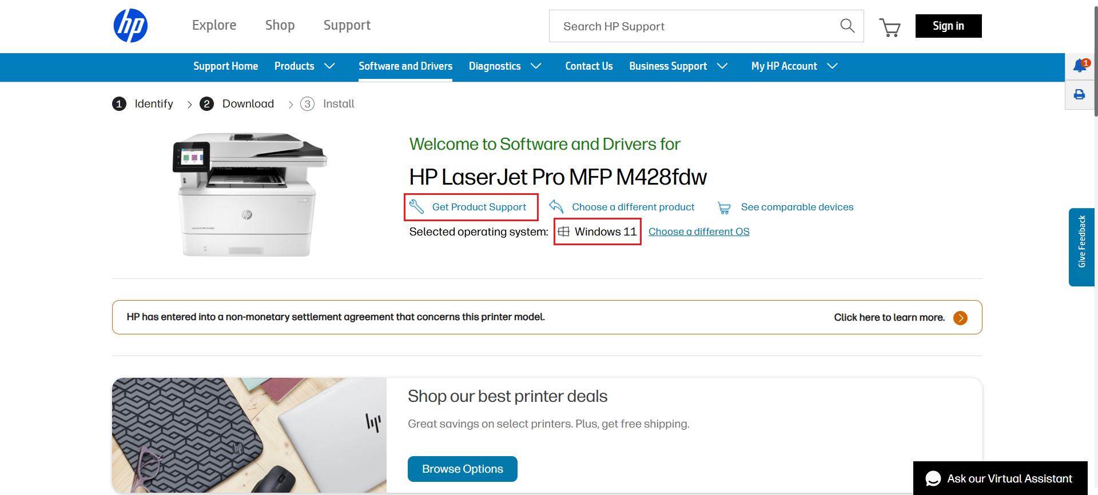Go to Support Home menu item
Screen dimensions: 1098x495
coord(225,66)
